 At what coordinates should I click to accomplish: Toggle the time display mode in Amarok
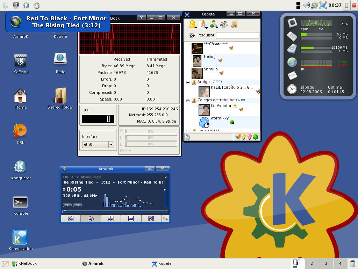click(x=64, y=189)
